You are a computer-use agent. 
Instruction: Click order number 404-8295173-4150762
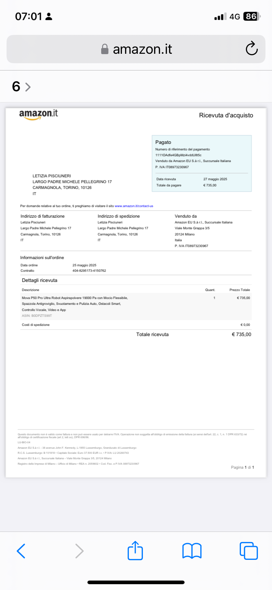pyautogui.click(x=89, y=271)
